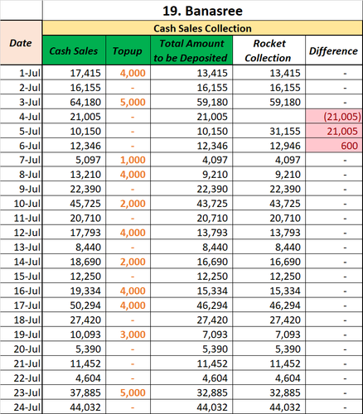
Task: Select the 21,005 difference for 5-Jul
Action: pyautogui.click(x=334, y=131)
